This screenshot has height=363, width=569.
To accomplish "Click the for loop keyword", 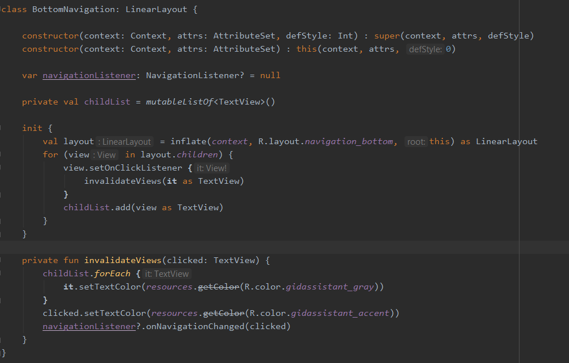I will pyautogui.click(x=50, y=155).
